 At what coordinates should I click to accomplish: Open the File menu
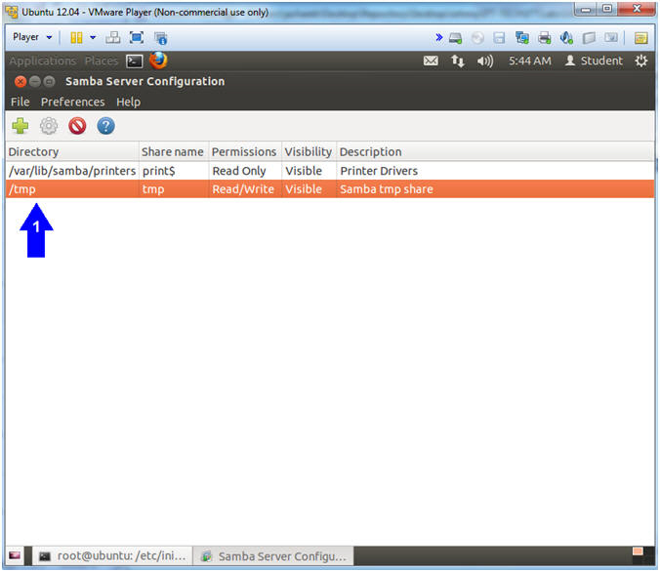pyautogui.click(x=21, y=102)
